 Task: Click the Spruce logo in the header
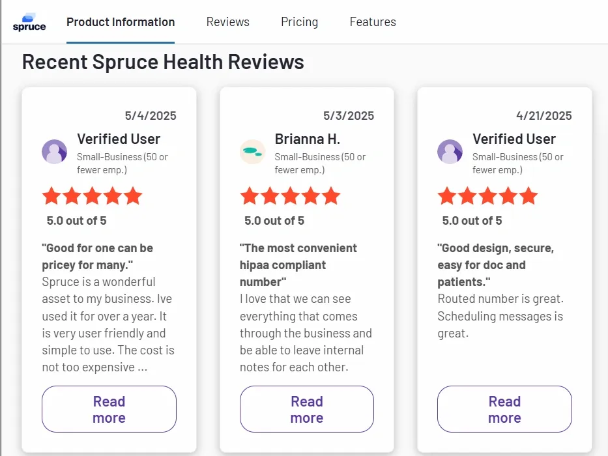coord(29,21)
